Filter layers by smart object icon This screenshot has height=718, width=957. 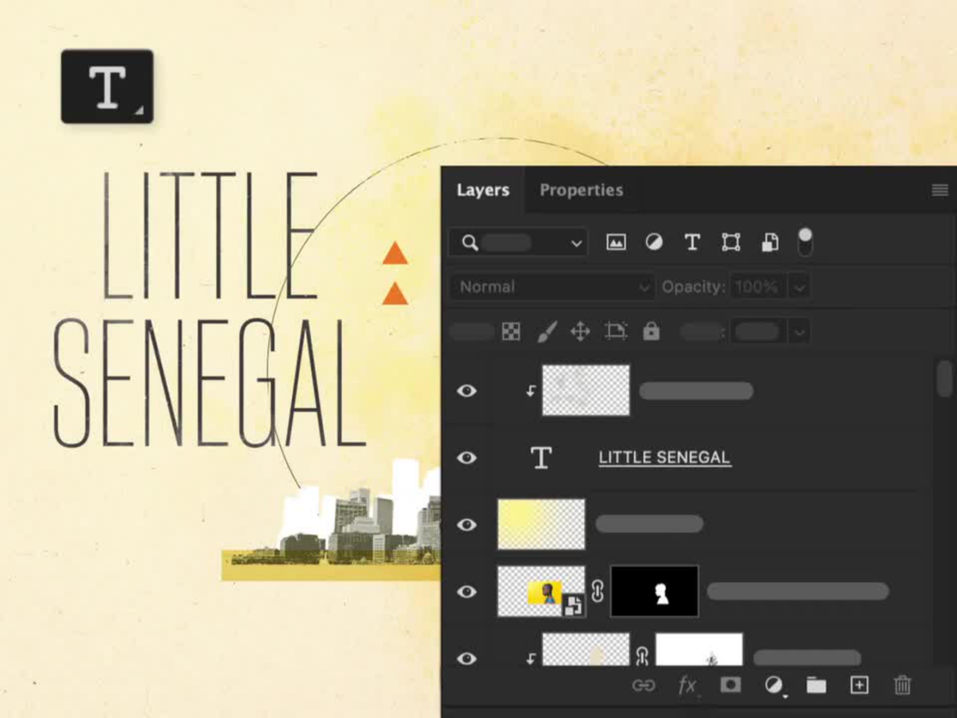(770, 243)
